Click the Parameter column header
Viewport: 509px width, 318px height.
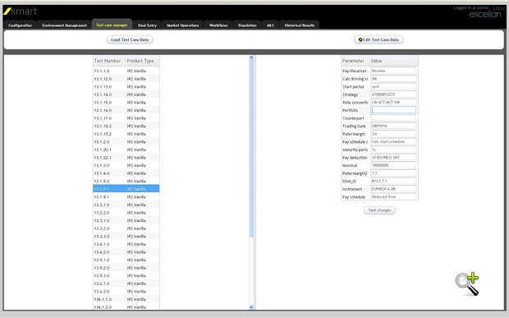[355, 61]
